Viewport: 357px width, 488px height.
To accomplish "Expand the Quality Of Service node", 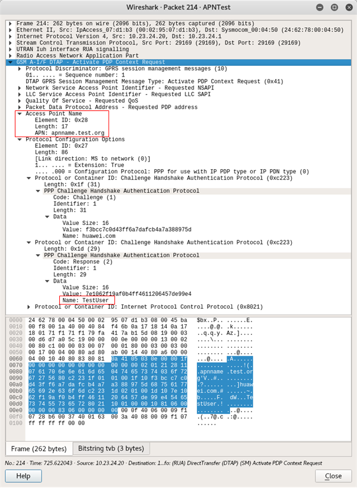I will pyautogui.click(x=20, y=100).
